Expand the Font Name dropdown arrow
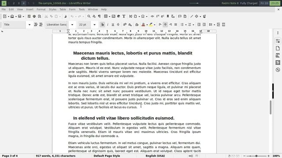Screen dimensions: 282x158 tap(72, 25)
